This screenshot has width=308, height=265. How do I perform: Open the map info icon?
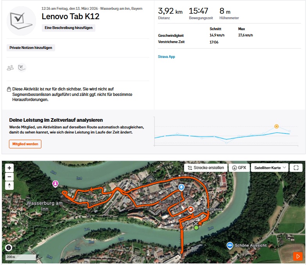coord(9,248)
